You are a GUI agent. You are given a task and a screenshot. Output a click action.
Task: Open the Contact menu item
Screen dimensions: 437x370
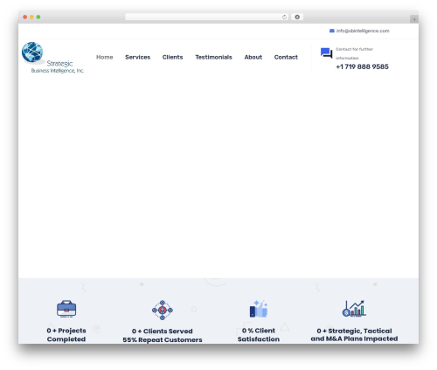pos(286,57)
